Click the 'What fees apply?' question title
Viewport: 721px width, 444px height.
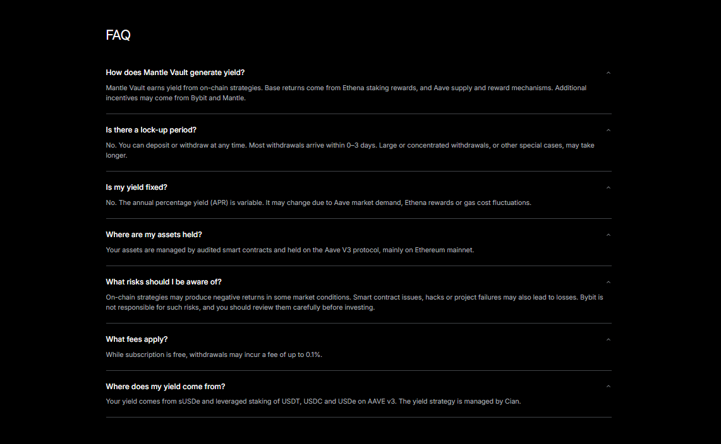tap(136, 339)
